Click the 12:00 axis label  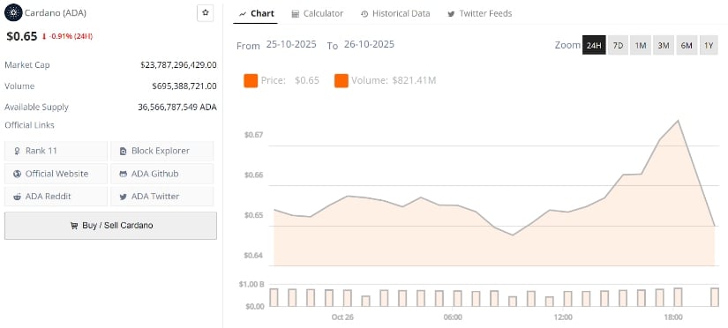click(563, 317)
